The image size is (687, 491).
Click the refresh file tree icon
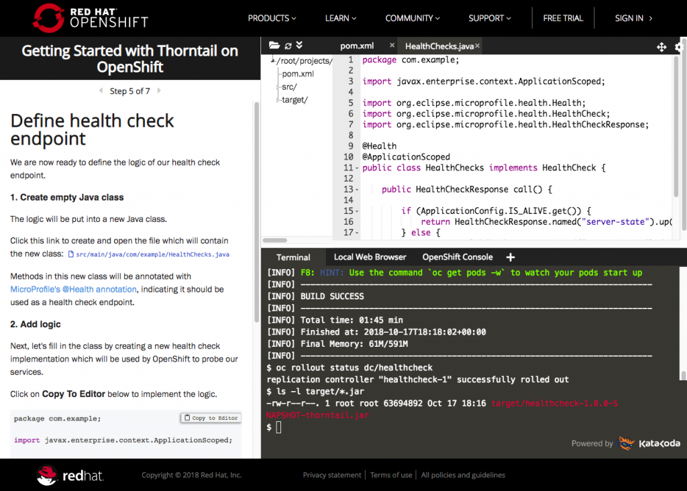pyautogui.click(x=288, y=46)
